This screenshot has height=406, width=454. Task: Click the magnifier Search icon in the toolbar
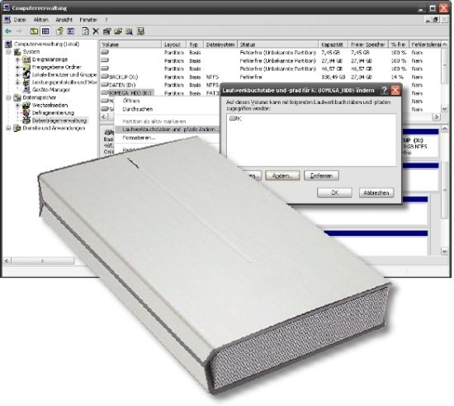(x=129, y=31)
